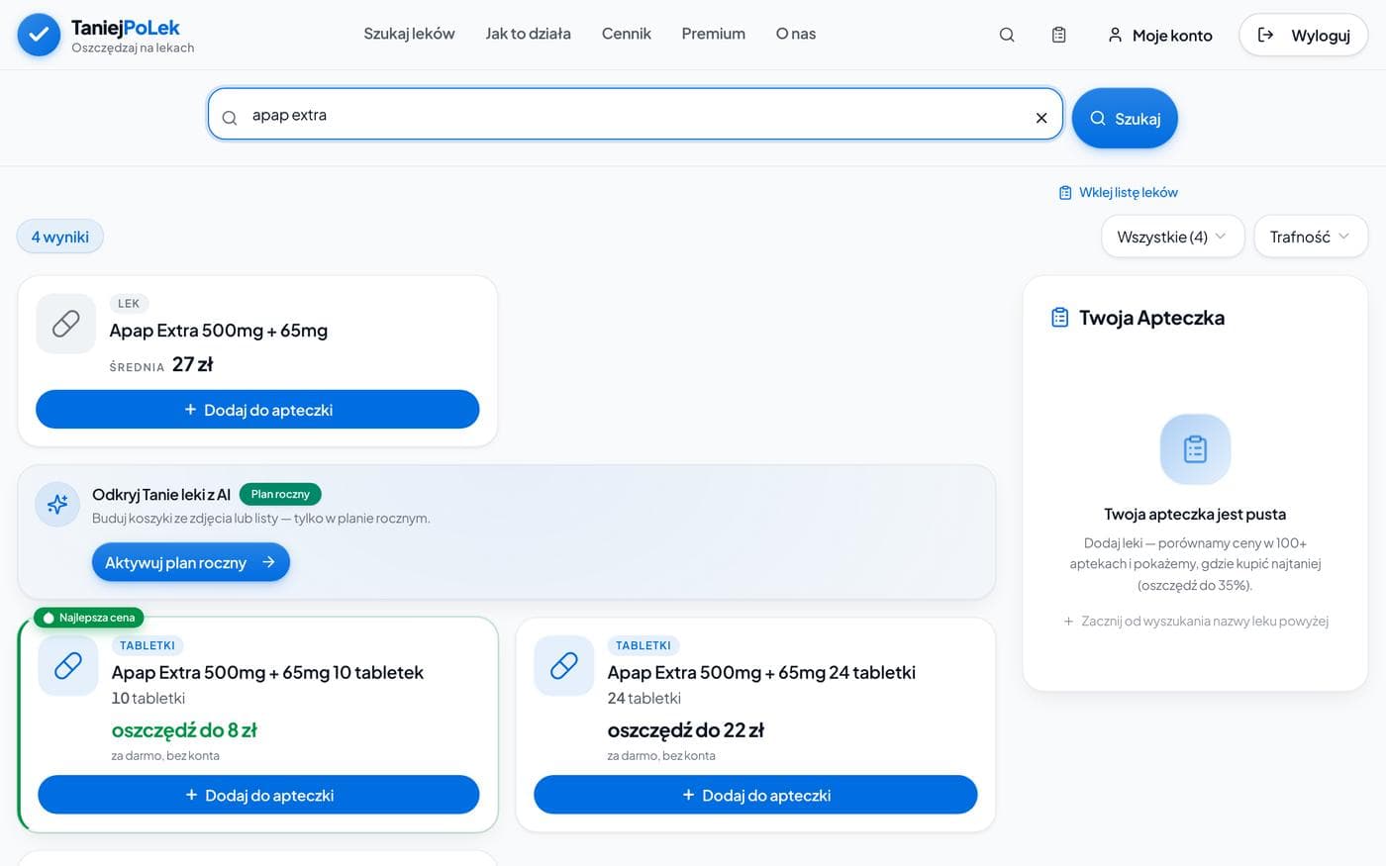Click the 'Odkryj Tanie leki z AI' heading
Screen dimensions: 1386x866
pyautogui.click(x=161, y=494)
